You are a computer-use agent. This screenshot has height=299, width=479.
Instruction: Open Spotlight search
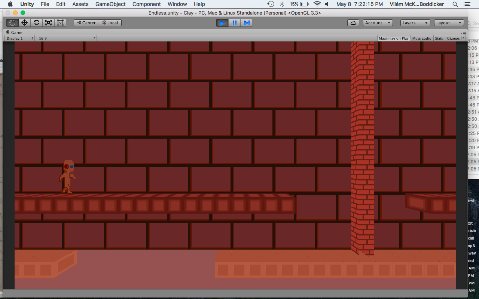[455, 4]
